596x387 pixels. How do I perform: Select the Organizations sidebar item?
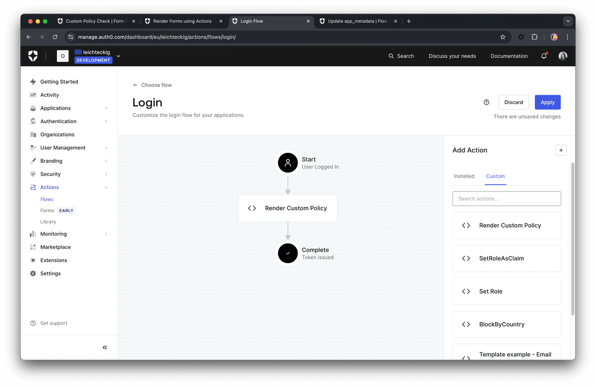(58, 134)
